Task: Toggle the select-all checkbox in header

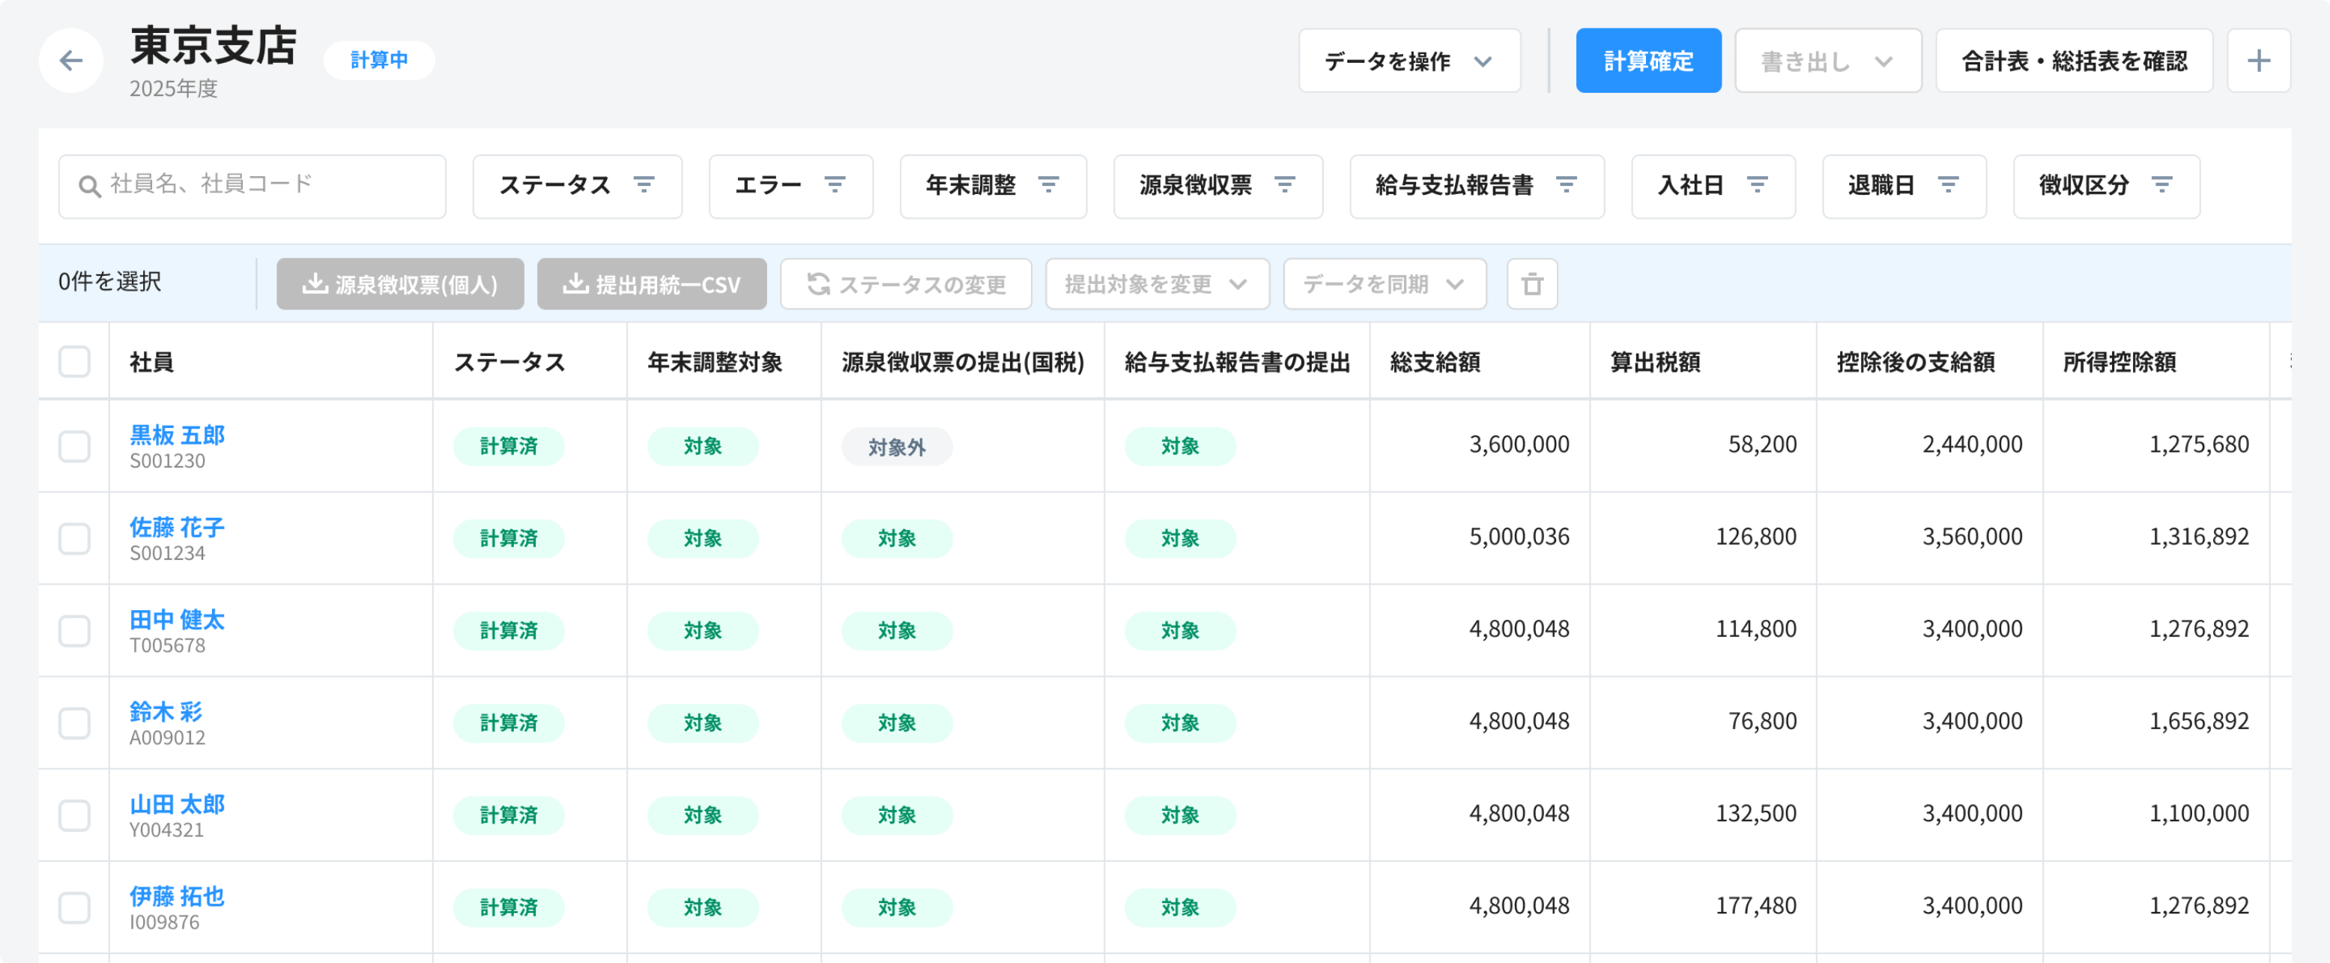Action: point(74,362)
